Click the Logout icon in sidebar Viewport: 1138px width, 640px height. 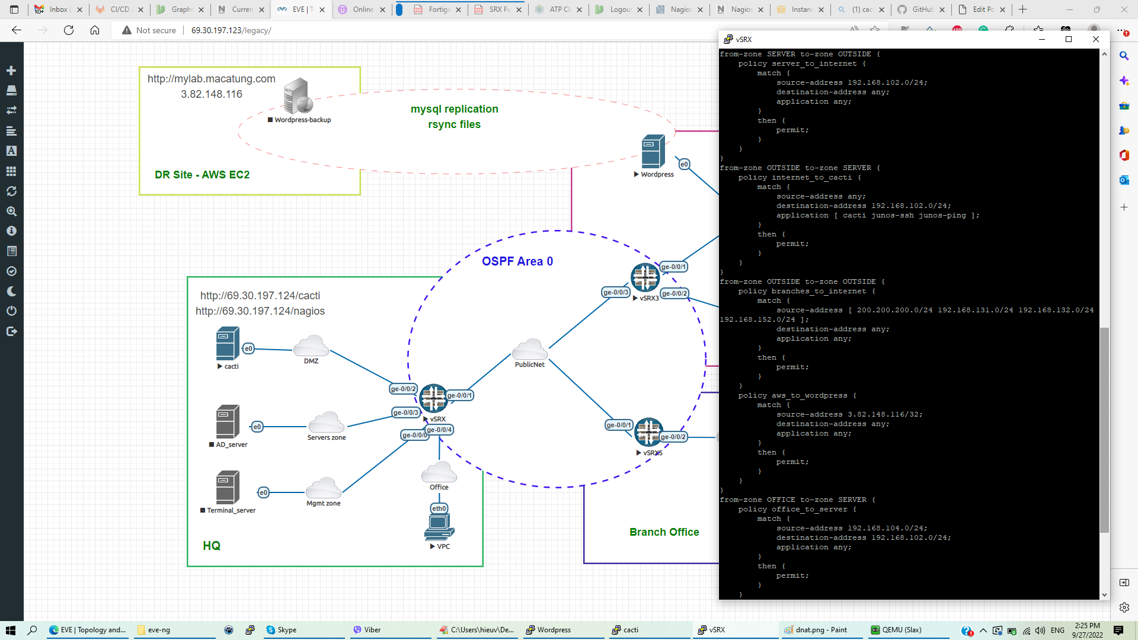(11, 331)
